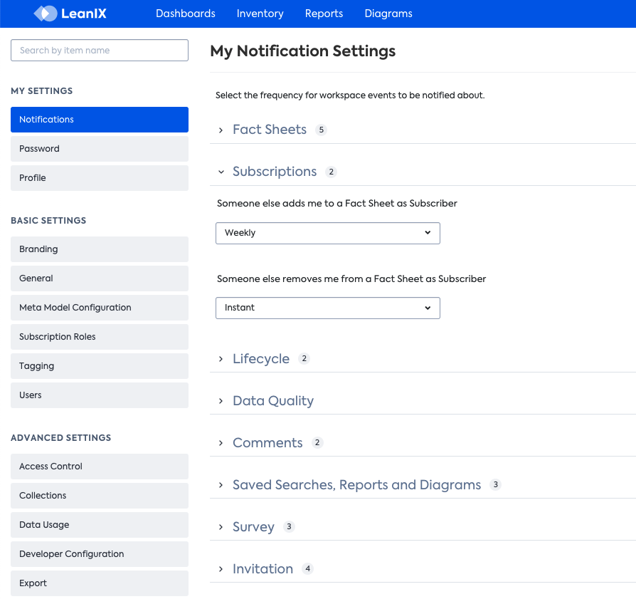Click the Survey heading
The width and height of the screenshot is (636, 599).
253,527
